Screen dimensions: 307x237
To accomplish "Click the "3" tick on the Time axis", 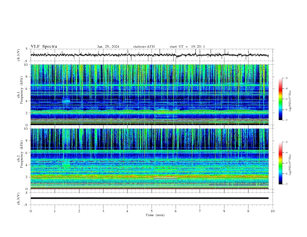I will pyautogui.click(x=103, y=211).
